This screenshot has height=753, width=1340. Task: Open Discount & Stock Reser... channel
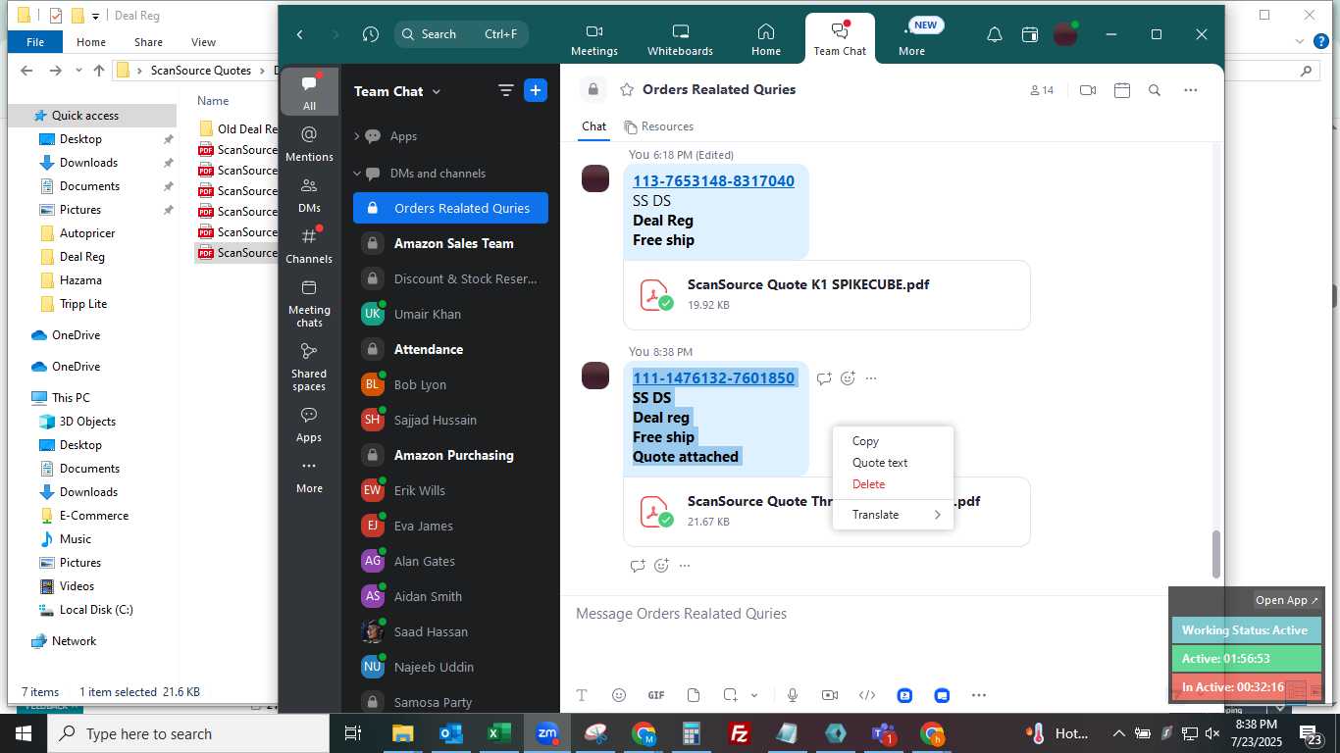(x=450, y=278)
